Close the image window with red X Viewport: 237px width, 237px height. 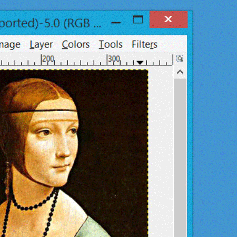169,19
